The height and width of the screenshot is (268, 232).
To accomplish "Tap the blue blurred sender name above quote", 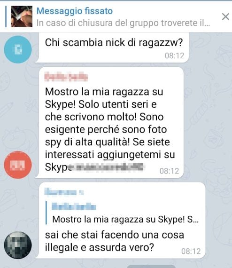I will pos(64,192).
